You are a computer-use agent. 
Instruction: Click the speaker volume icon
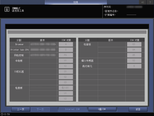143,2
